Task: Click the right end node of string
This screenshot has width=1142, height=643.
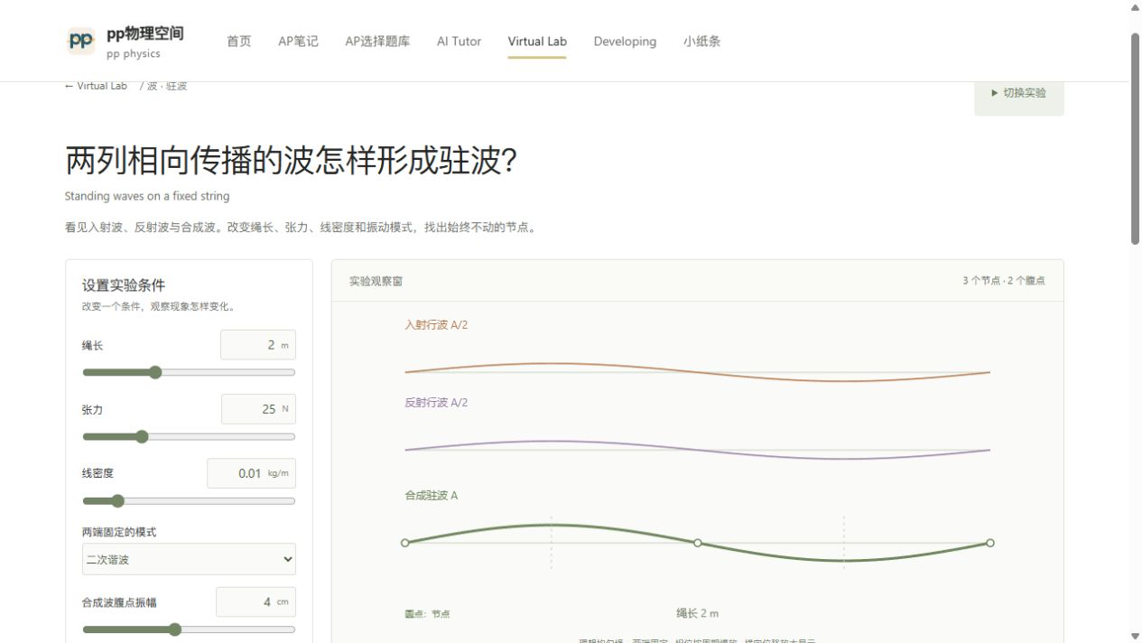Action: (990, 543)
